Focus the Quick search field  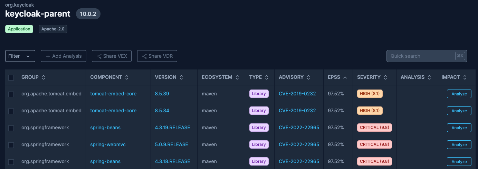427,56
